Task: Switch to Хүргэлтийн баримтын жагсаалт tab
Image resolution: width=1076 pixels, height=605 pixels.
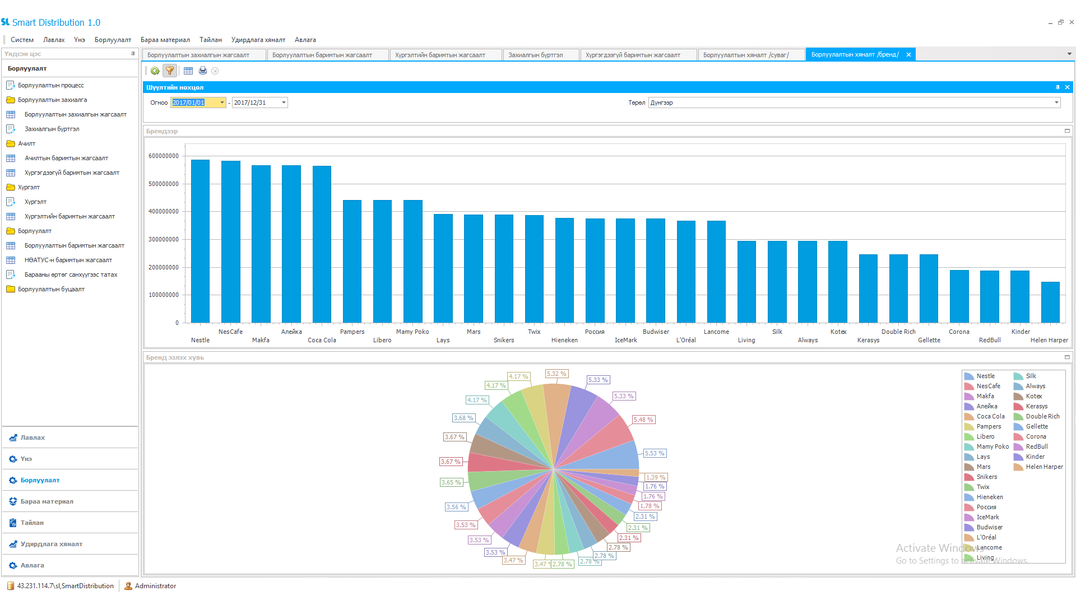Action: click(446, 55)
